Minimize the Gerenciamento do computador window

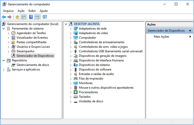(x=165, y=4)
